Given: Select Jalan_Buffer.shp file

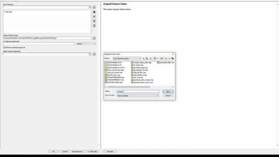Looking at the screenshot, I should click(x=139, y=73).
